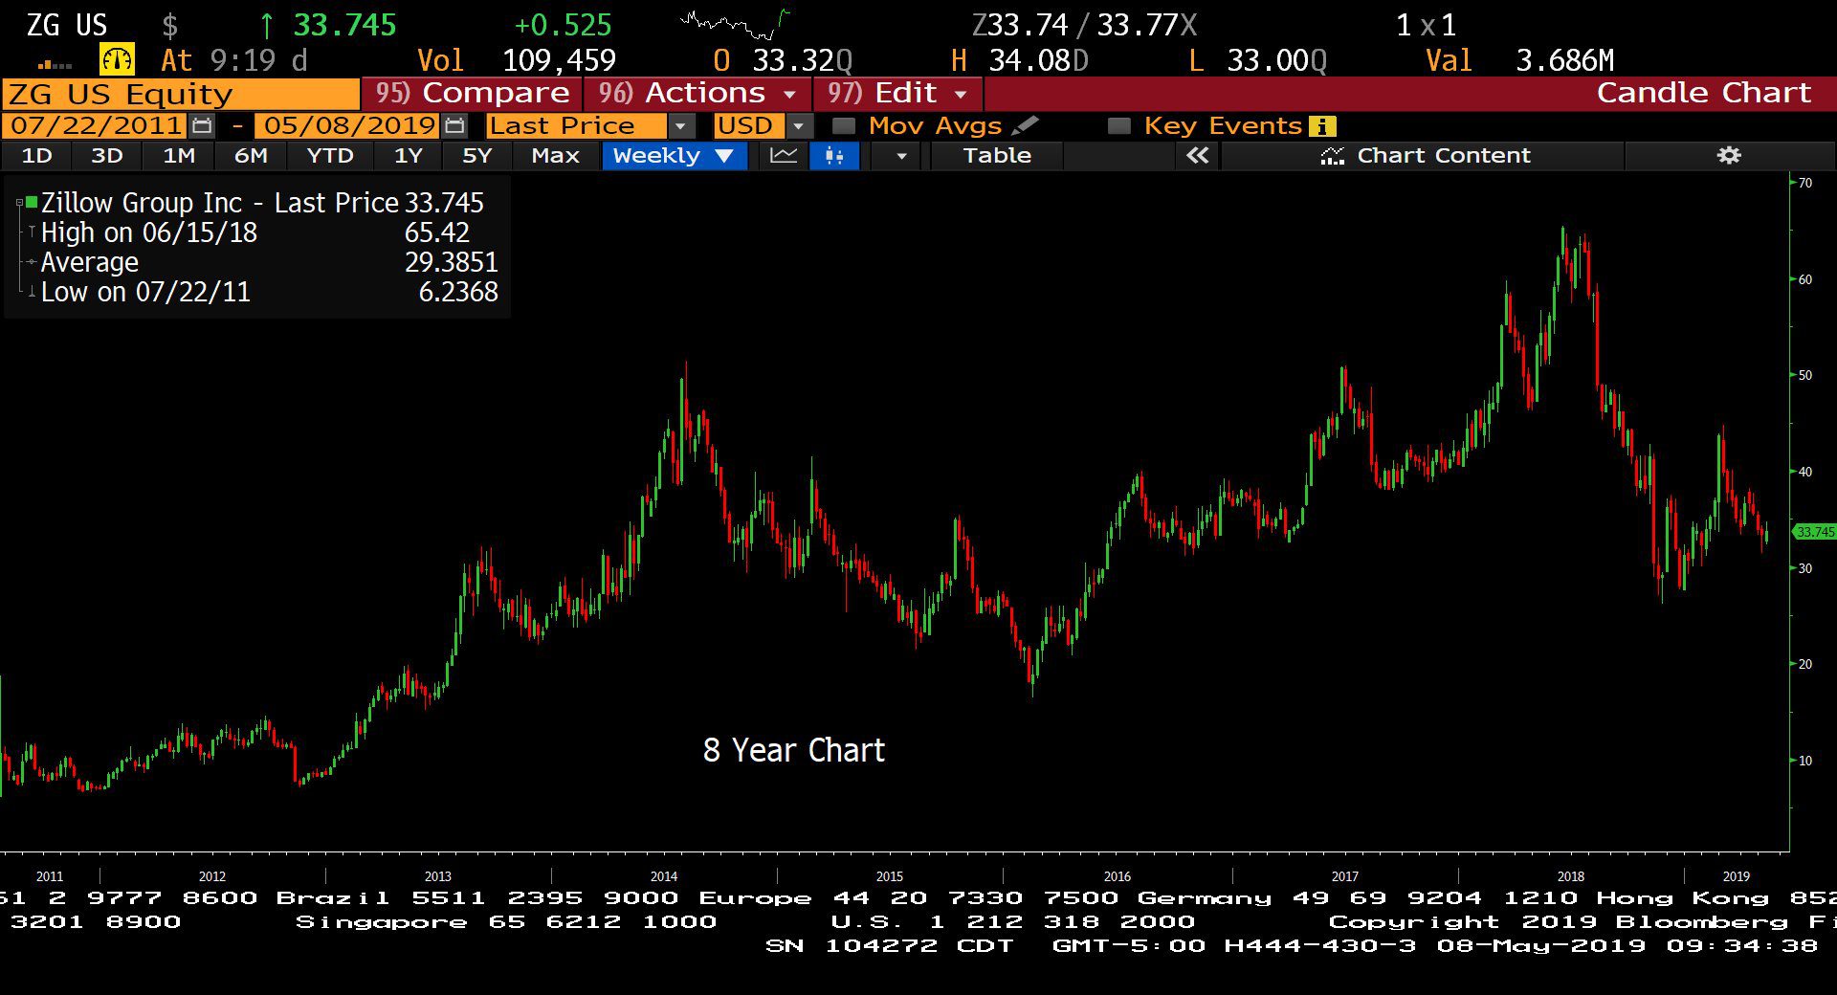Open the Table view
This screenshot has height=995, width=1837.
[997, 155]
